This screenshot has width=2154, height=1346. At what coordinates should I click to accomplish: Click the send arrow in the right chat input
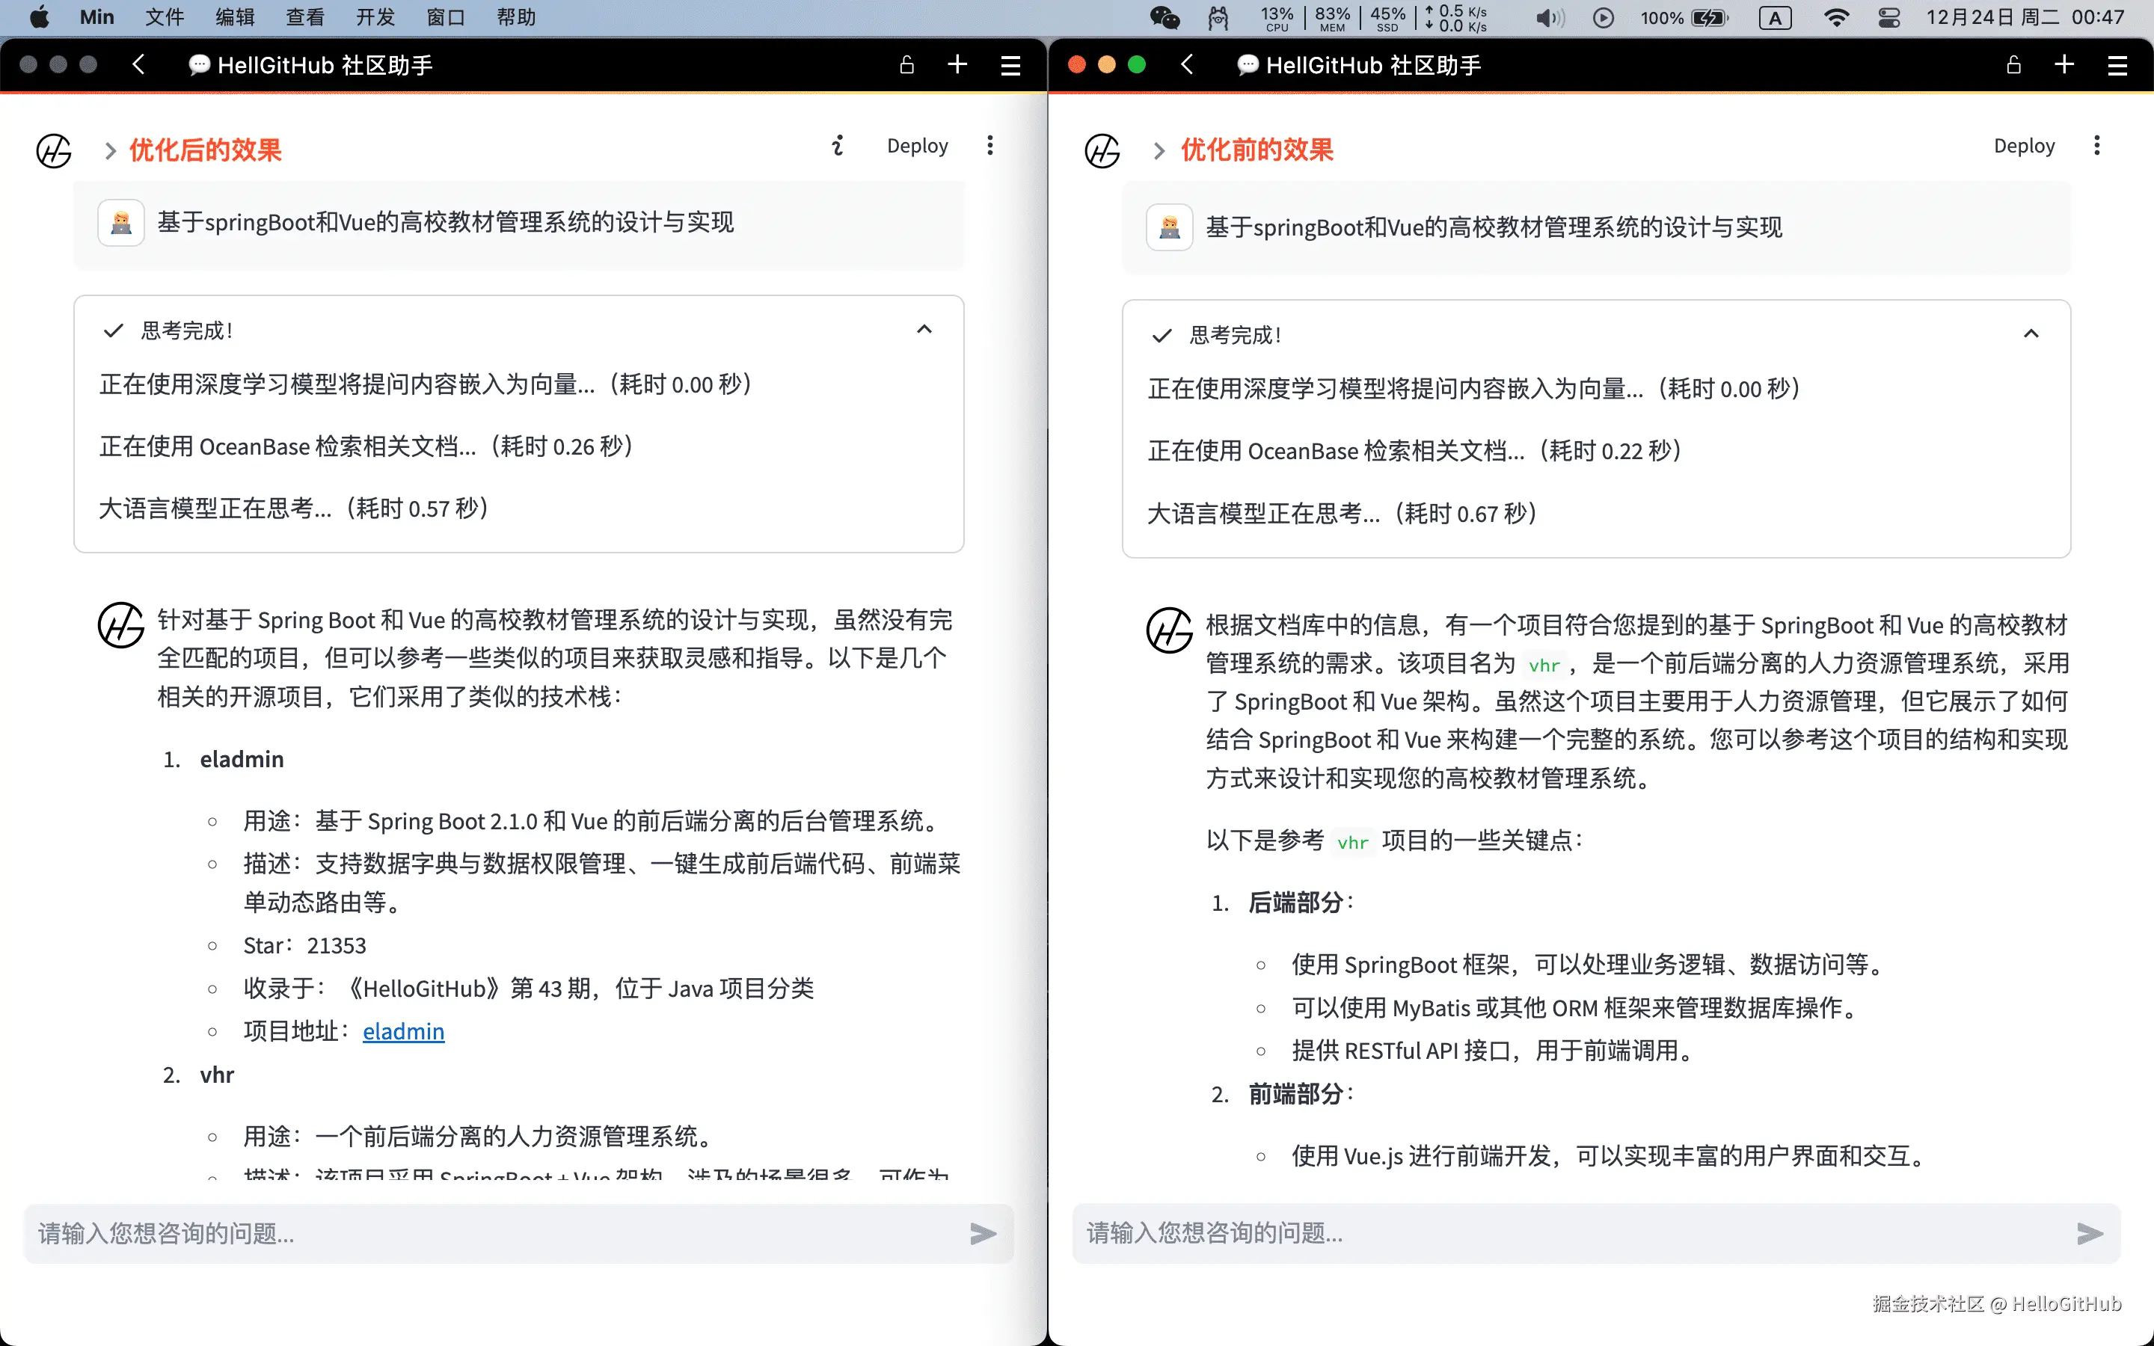point(2089,1233)
